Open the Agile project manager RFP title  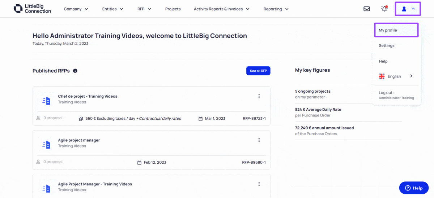click(x=79, y=140)
